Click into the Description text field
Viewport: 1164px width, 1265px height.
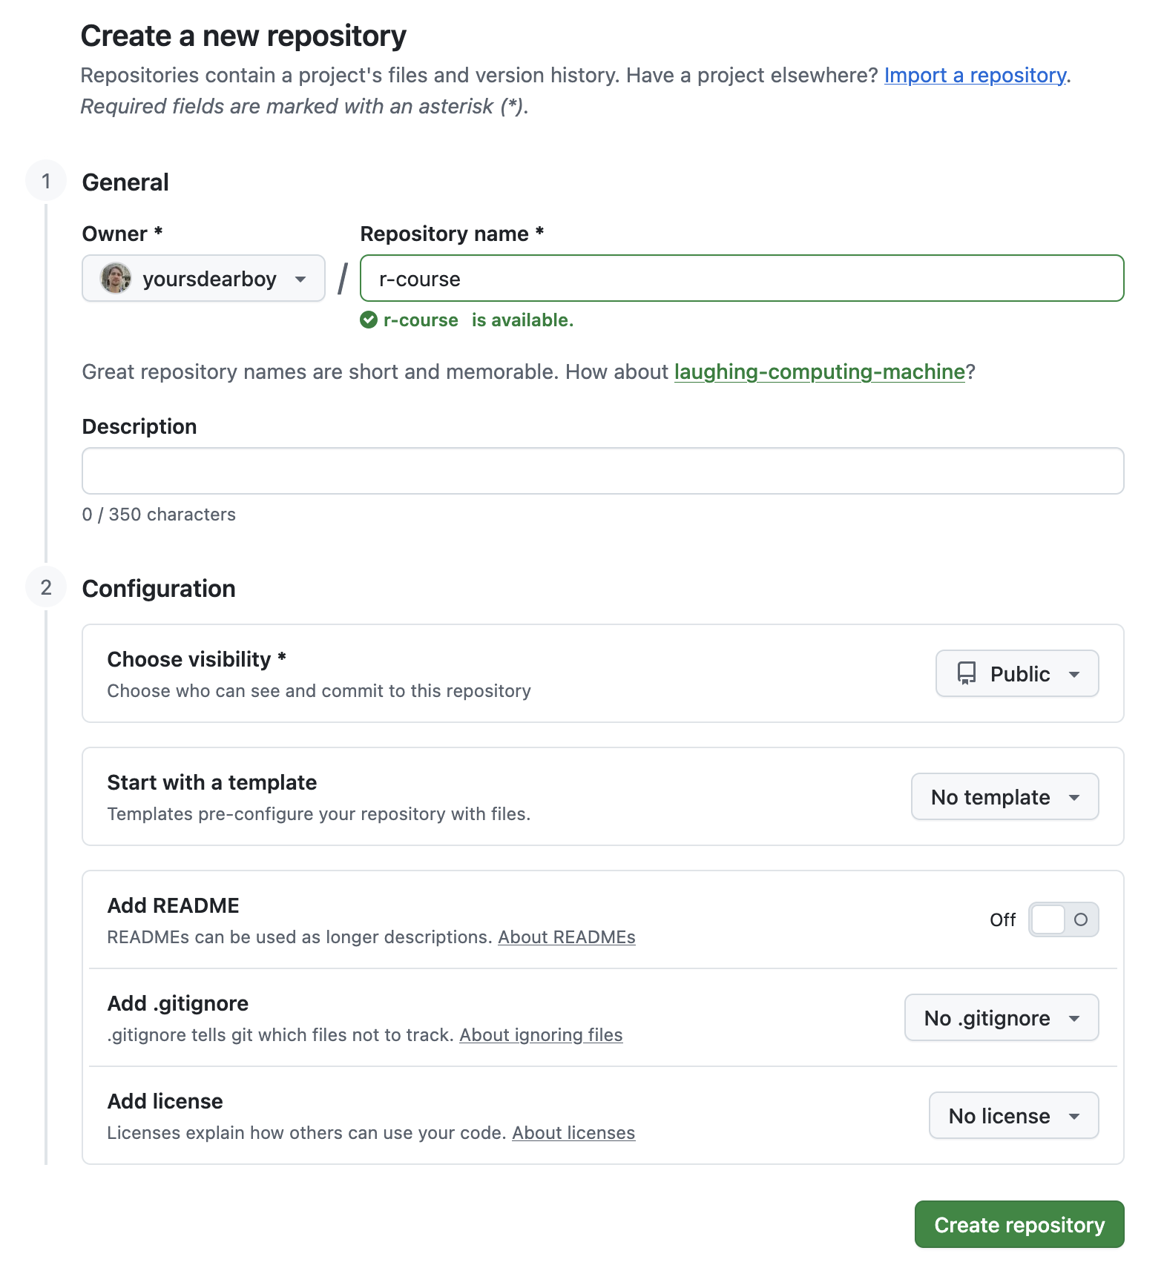click(x=603, y=471)
